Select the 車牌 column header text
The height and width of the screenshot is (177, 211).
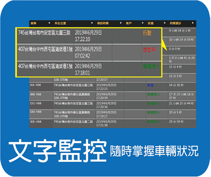click(33, 23)
